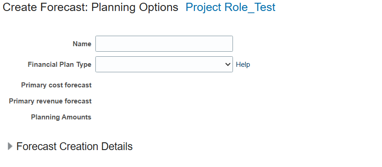Place cursor inside the empty Name box
The height and width of the screenshot is (167, 382).
164,44
